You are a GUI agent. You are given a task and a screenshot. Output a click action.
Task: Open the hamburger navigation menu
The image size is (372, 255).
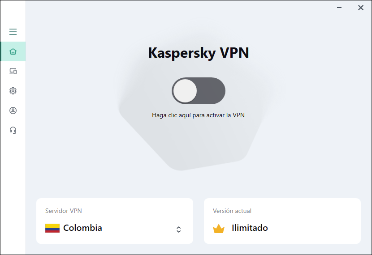[x=13, y=32]
